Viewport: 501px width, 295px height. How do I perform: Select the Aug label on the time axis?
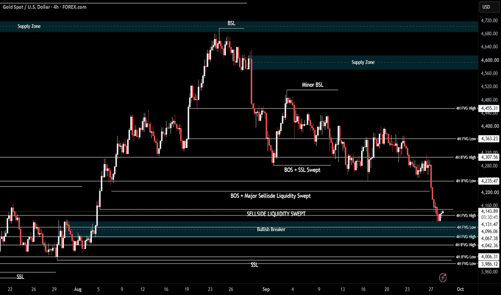click(77, 289)
